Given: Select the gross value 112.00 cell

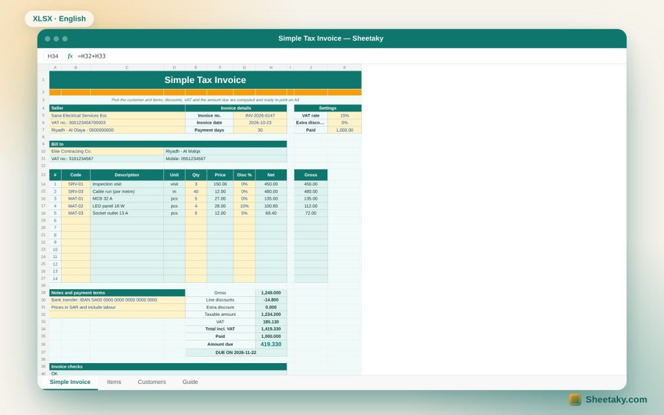Looking at the screenshot, I should (311, 206).
